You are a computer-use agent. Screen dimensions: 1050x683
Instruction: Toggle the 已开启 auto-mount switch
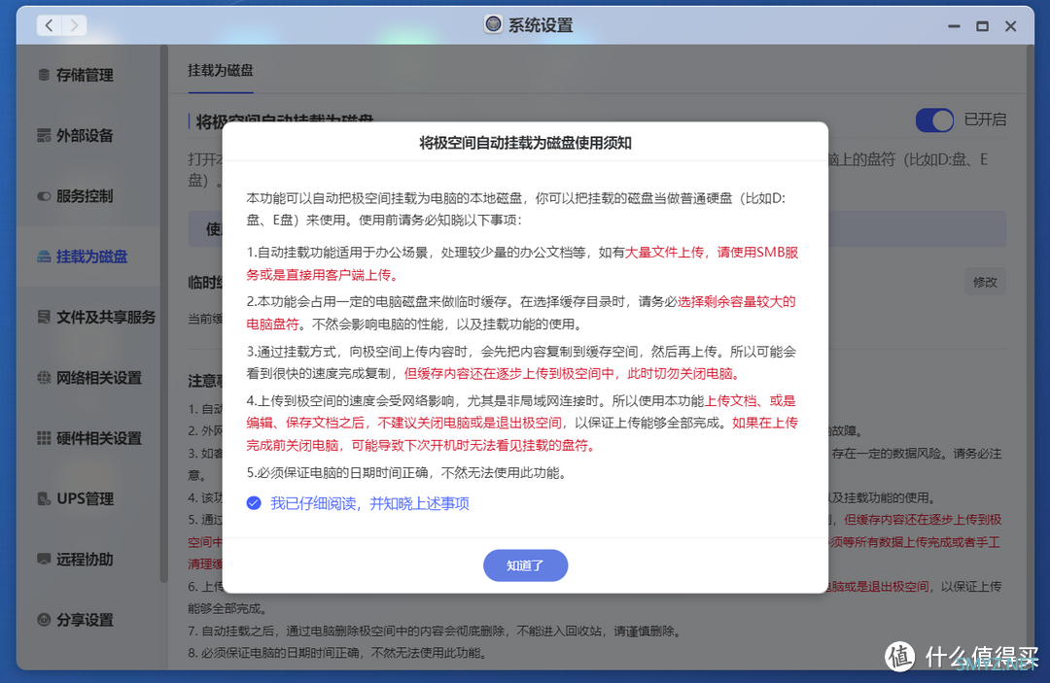point(934,120)
